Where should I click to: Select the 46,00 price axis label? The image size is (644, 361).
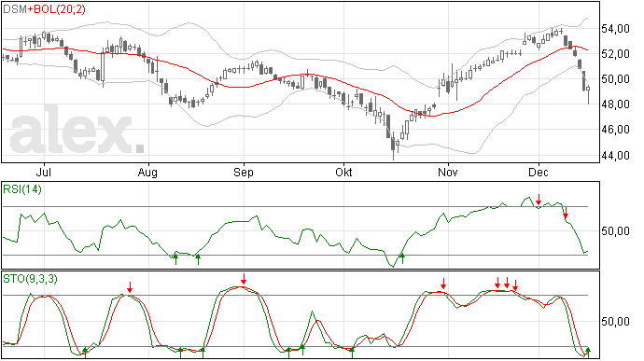click(x=615, y=130)
